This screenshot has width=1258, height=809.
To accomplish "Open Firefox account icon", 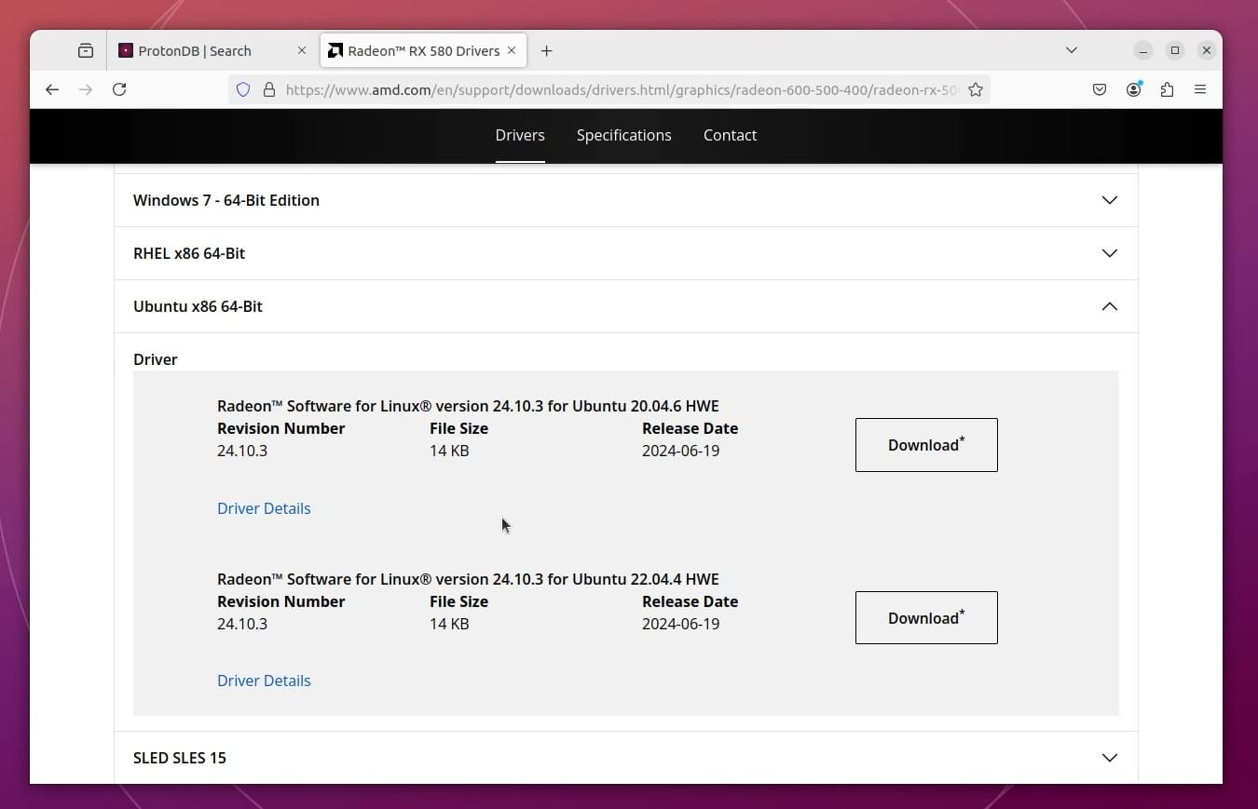I will pos(1133,89).
